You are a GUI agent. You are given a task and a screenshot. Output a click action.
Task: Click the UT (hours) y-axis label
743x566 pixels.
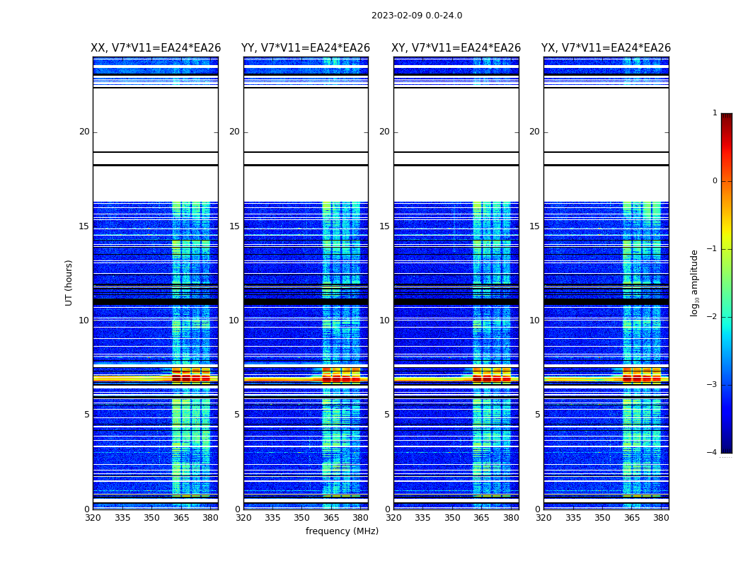(69, 282)
